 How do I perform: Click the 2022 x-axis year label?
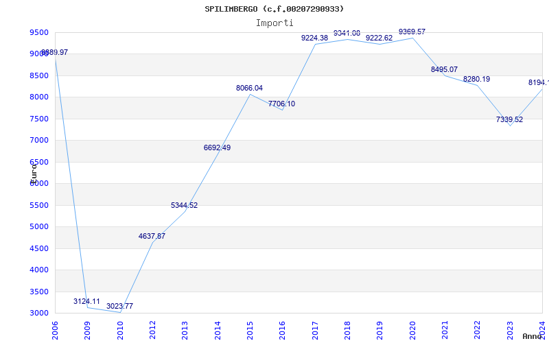(x=478, y=331)
